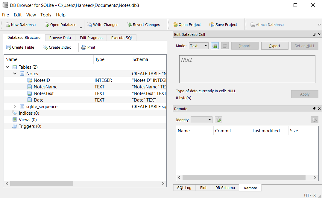322x198 pixels.
Task: Open the Edit menu
Action: [x=18, y=15]
